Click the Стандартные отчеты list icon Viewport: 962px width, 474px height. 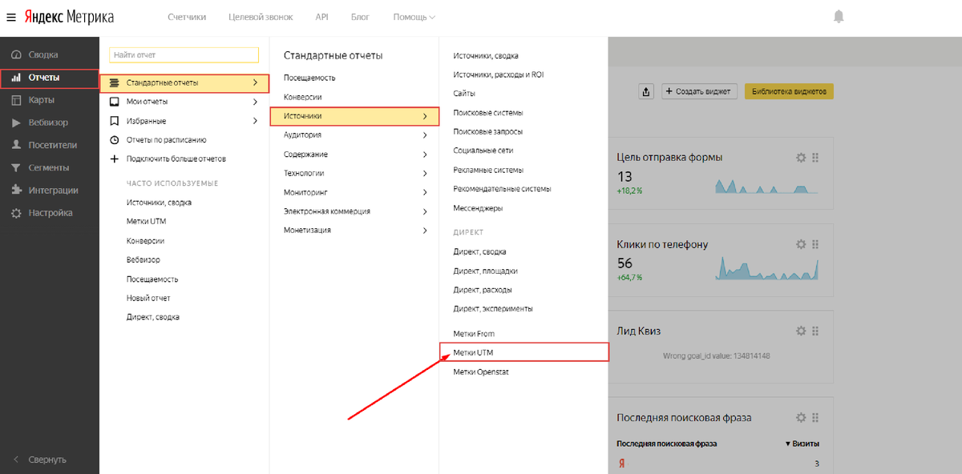coord(114,82)
